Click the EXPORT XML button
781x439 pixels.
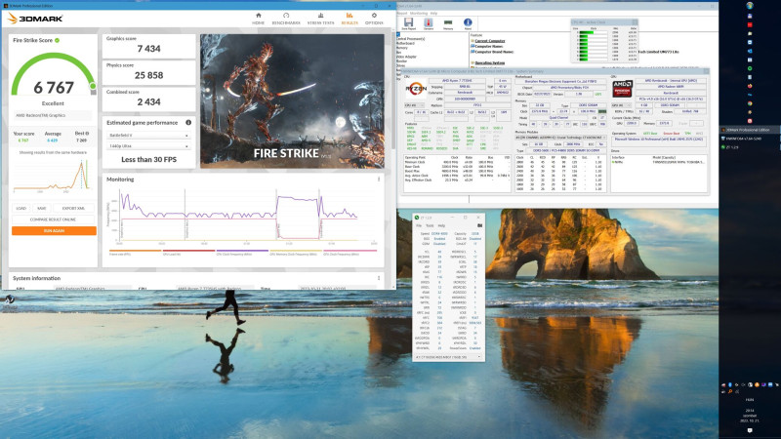(x=74, y=209)
